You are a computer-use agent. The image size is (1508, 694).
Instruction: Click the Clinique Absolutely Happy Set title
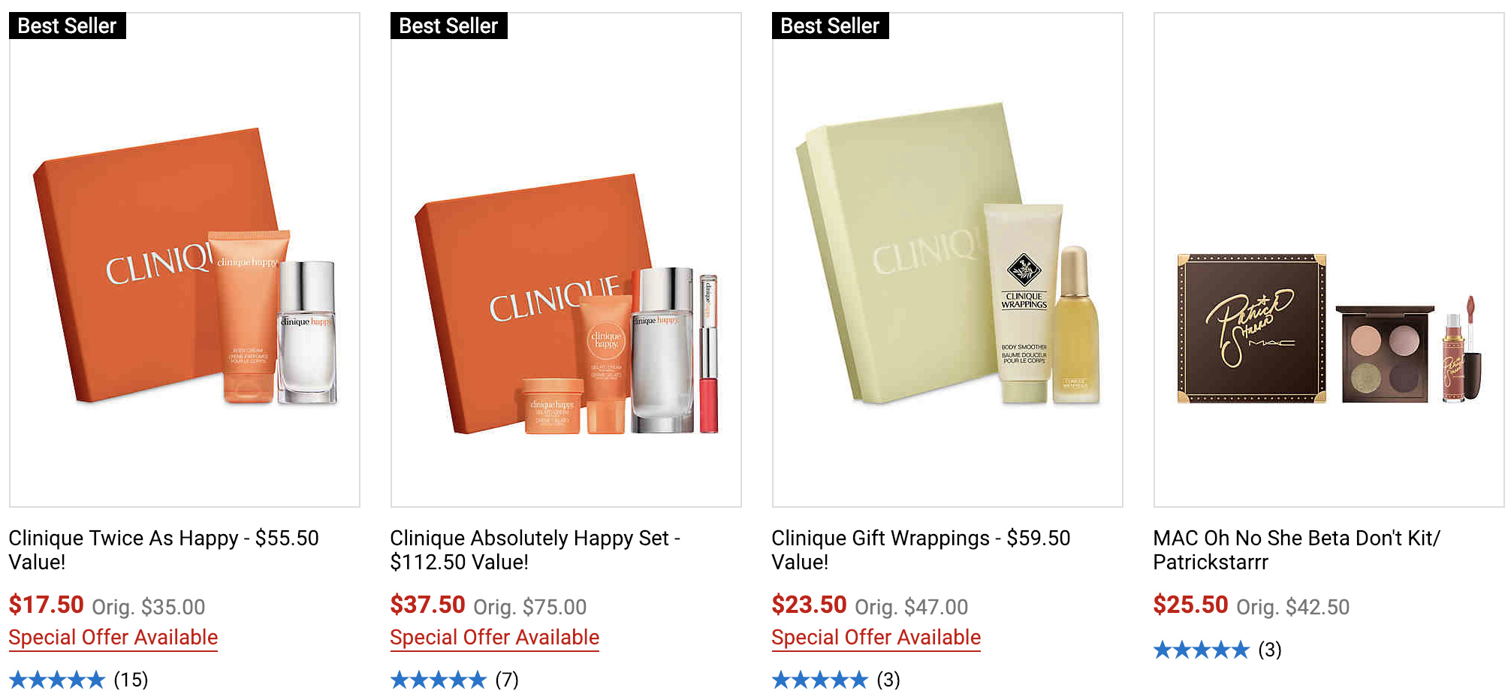pyautogui.click(x=535, y=550)
